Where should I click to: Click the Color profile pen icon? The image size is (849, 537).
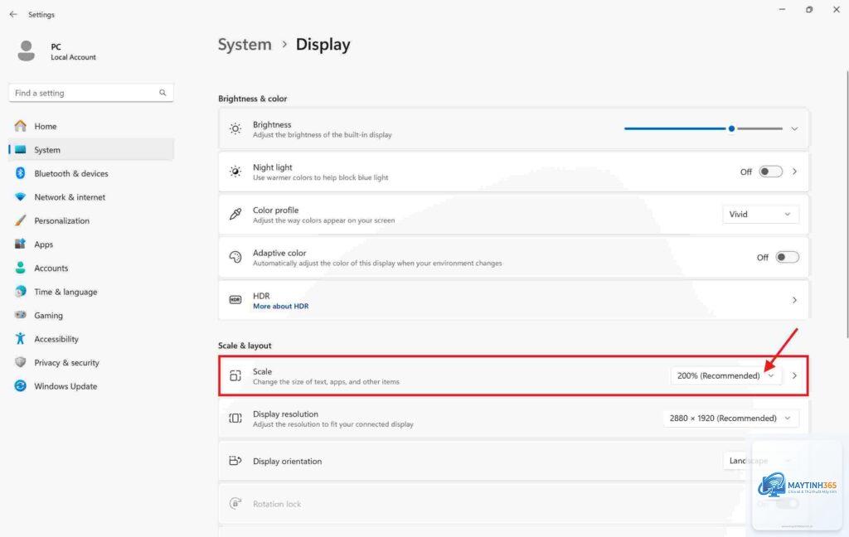coord(235,215)
